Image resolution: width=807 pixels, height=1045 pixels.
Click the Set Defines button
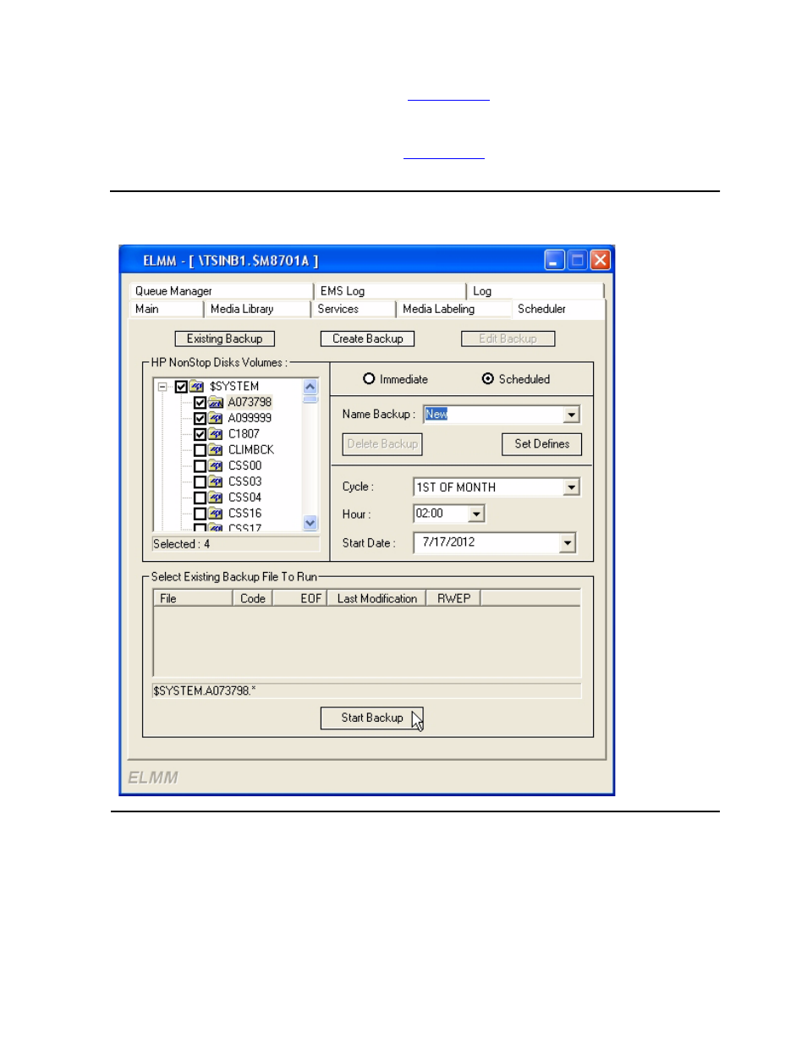coord(542,444)
